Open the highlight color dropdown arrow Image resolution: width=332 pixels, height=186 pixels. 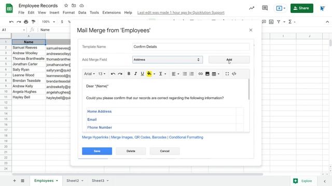pos(154,74)
